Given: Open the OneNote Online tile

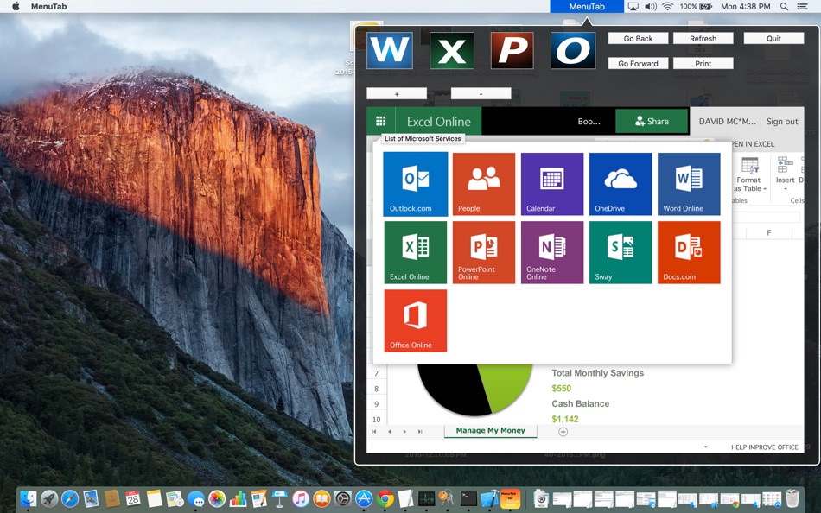Looking at the screenshot, I should (x=552, y=252).
